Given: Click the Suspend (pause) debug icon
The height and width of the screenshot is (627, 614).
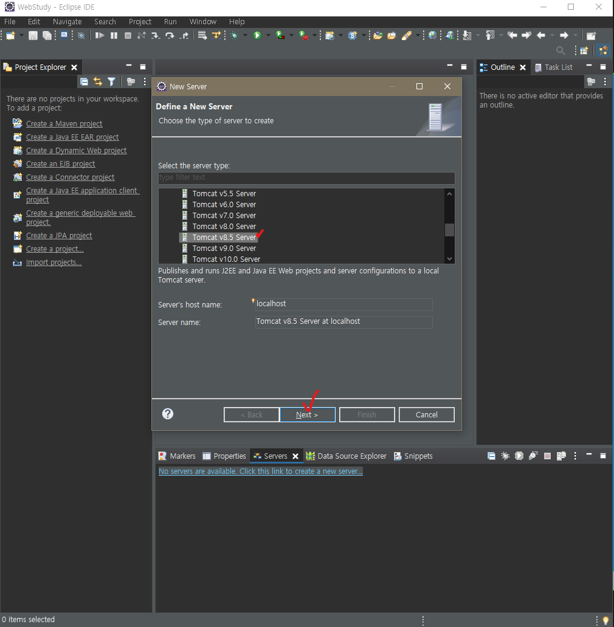Looking at the screenshot, I should click(x=114, y=36).
